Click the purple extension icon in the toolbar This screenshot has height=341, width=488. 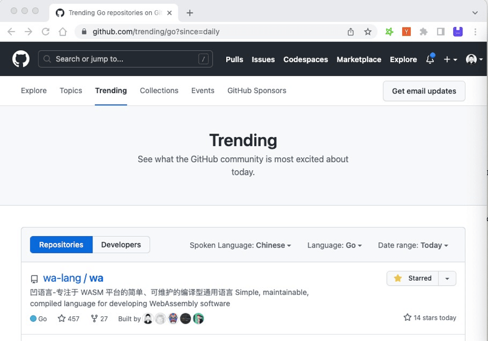click(458, 32)
